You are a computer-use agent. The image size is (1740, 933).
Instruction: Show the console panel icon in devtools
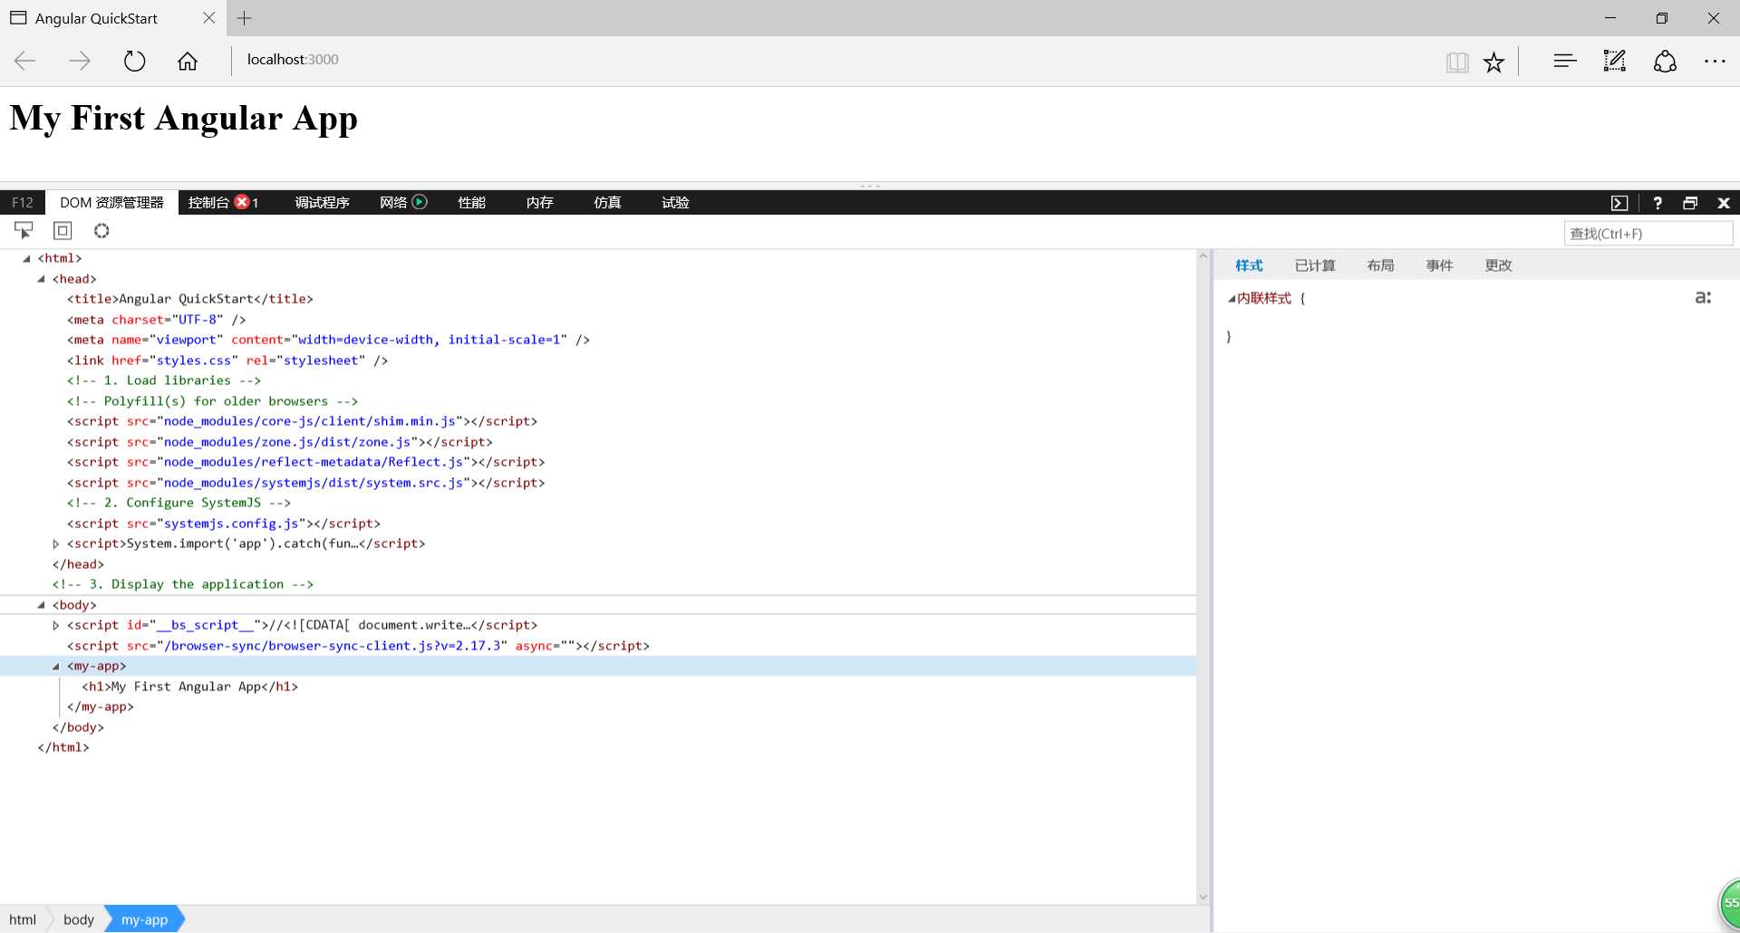pyautogui.click(x=1619, y=203)
